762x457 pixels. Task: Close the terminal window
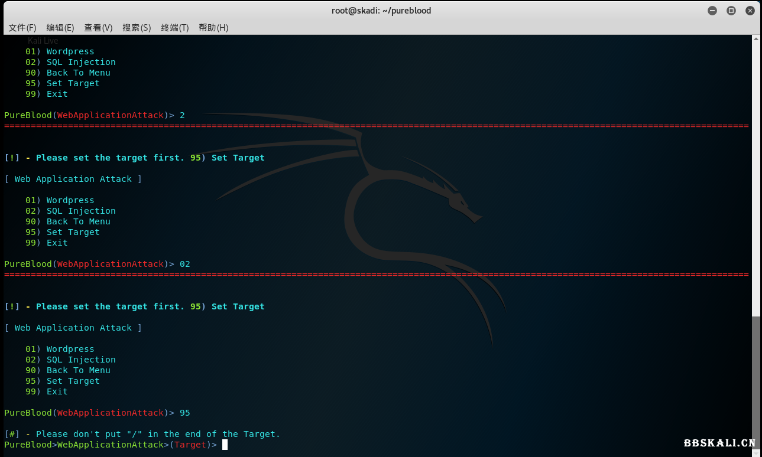(x=750, y=11)
